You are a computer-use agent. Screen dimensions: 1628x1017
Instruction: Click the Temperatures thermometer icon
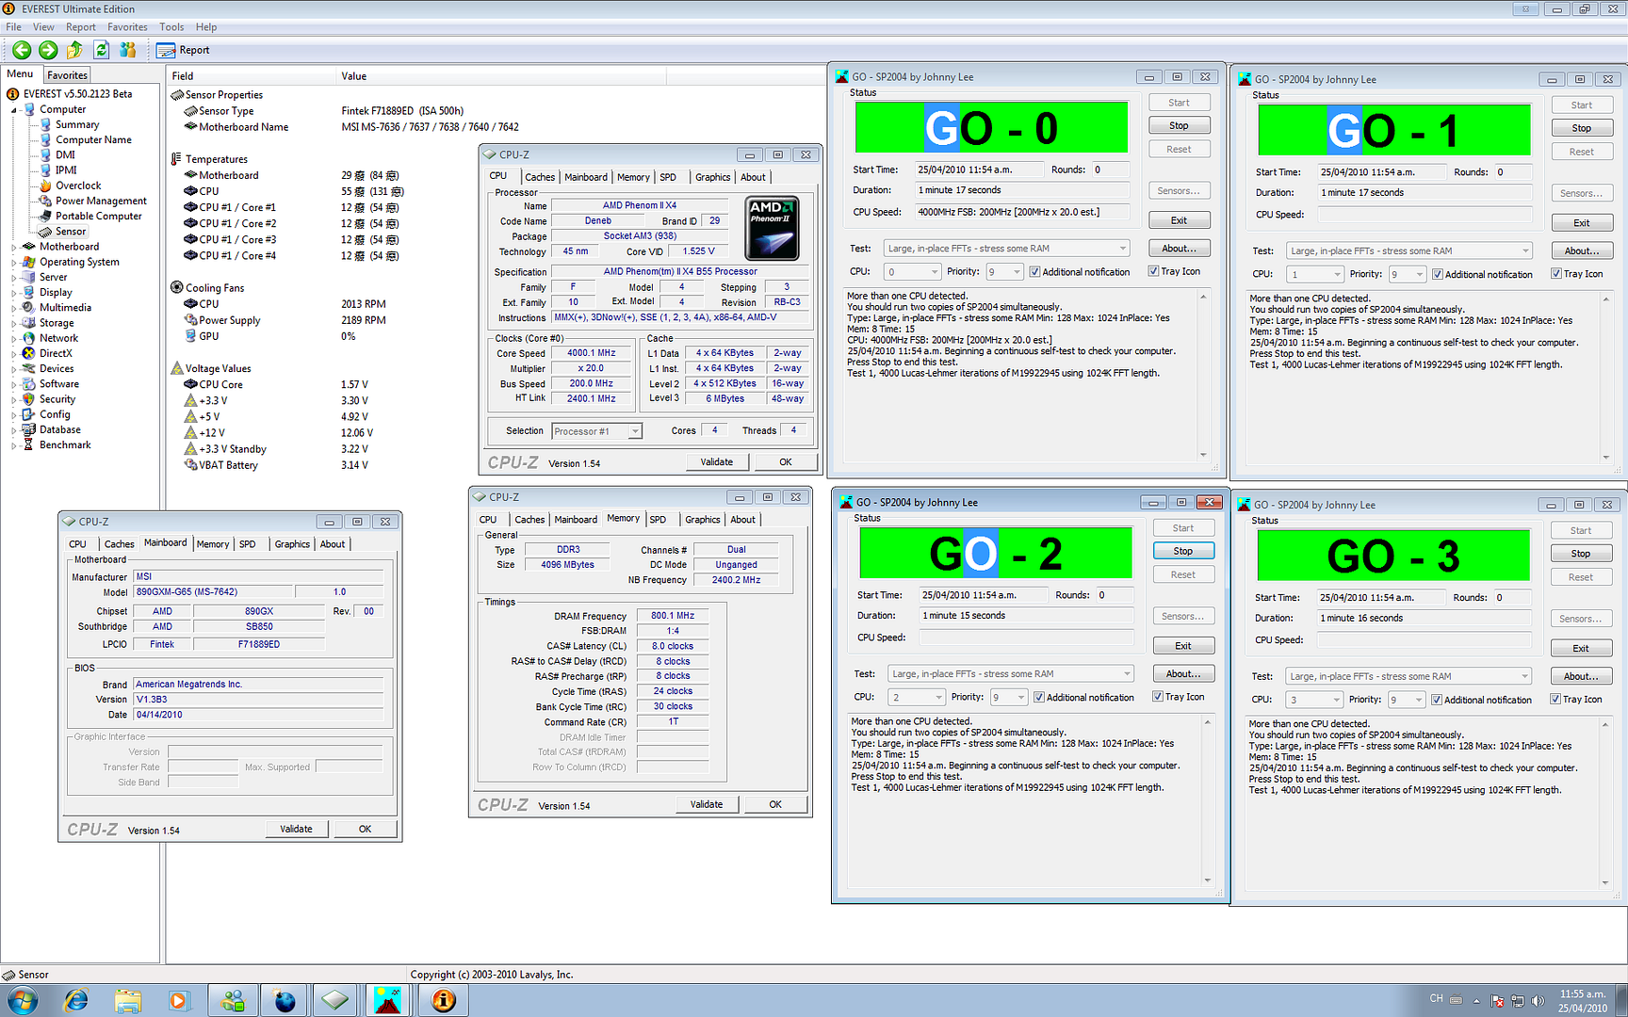pyautogui.click(x=176, y=159)
